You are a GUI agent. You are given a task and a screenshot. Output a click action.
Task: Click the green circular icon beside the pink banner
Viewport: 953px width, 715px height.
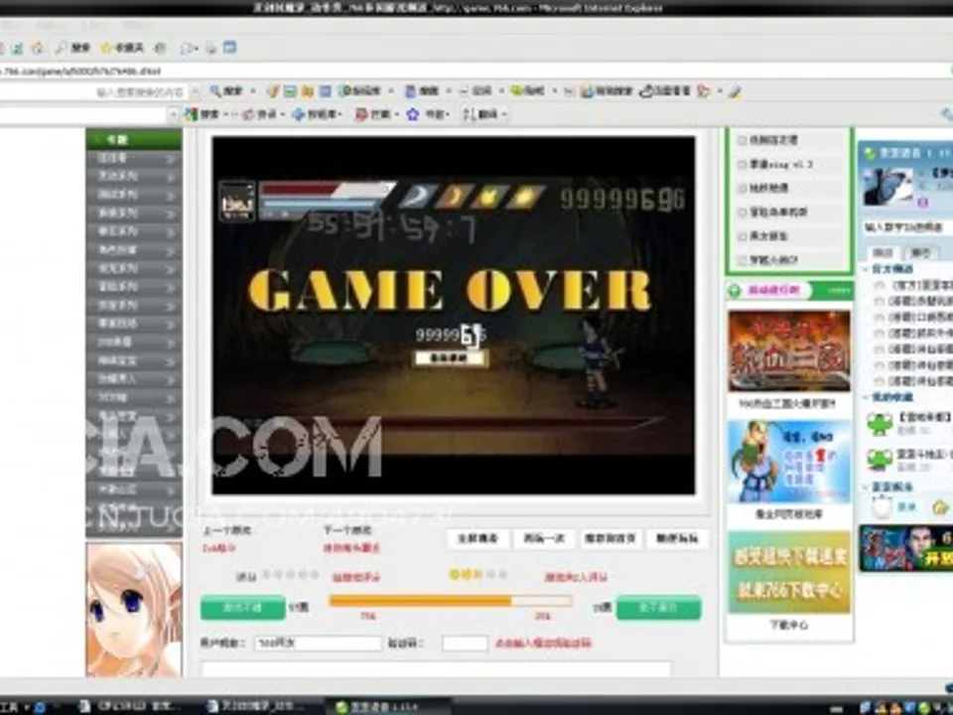(x=735, y=291)
